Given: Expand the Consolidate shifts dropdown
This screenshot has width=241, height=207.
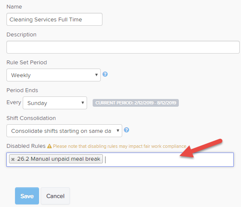Looking at the screenshot, I should [64, 131].
